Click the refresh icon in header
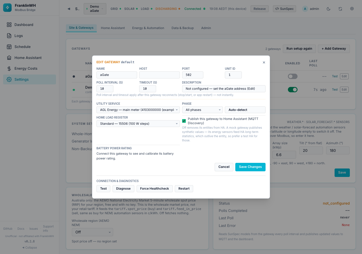 tap(340, 9)
